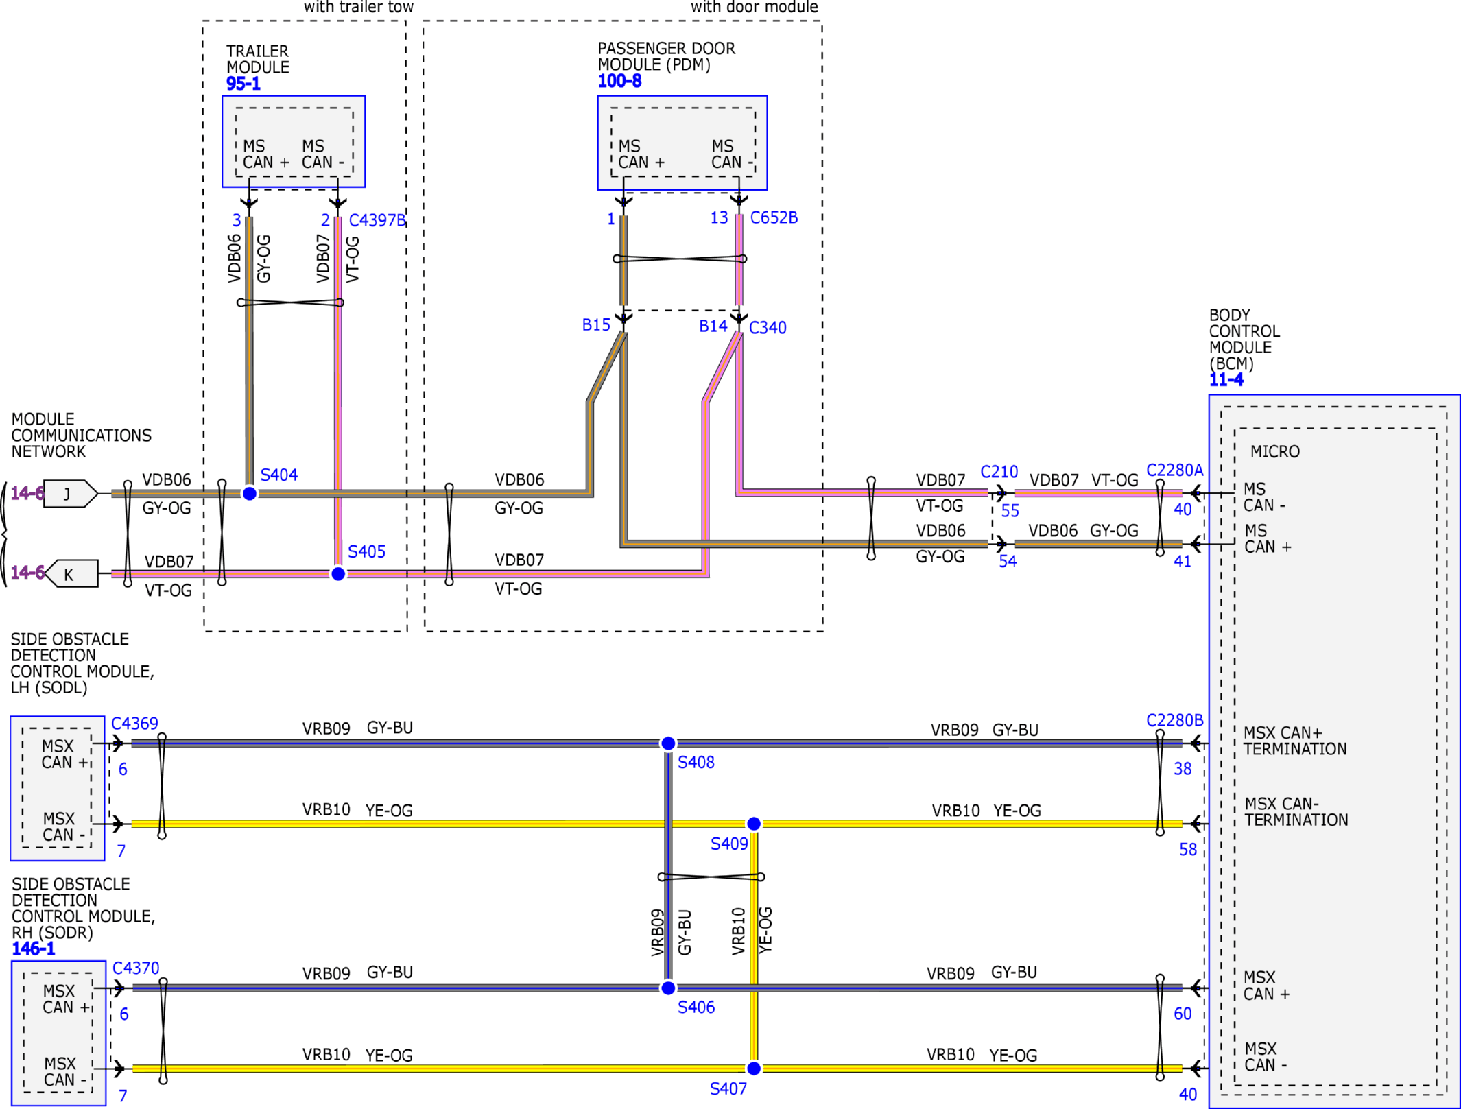Open the 146-1 SODR page reference
The width and height of the screenshot is (1461, 1109).
(x=33, y=949)
